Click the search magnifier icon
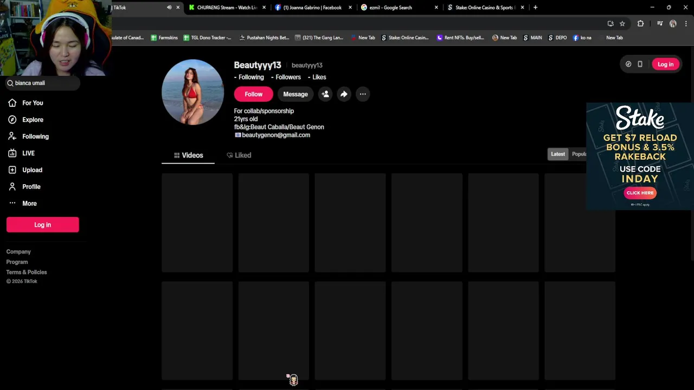The height and width of the screenshot is (390, 694). (x=10, y=83)
